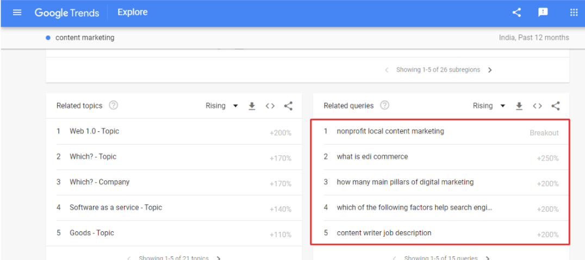Go to next page of subregions

coord(490,70)
